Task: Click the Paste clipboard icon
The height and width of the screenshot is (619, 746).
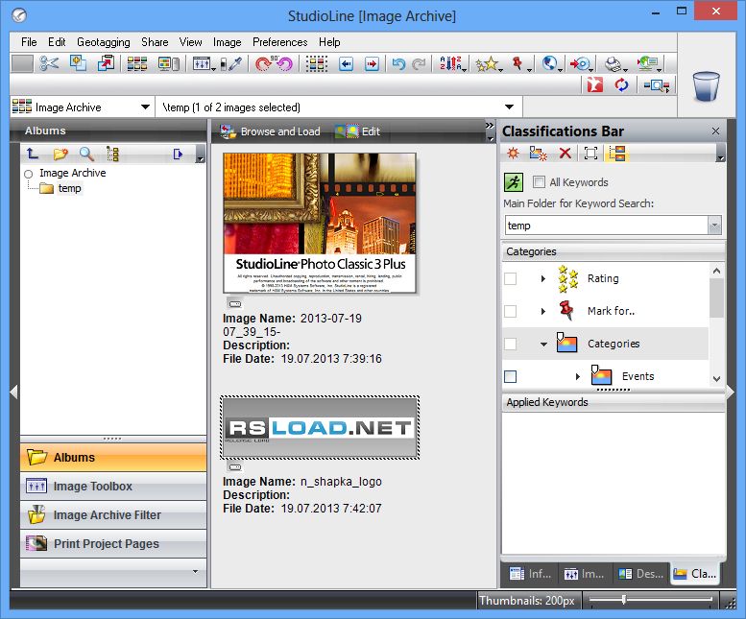Action: pos(106,63)
